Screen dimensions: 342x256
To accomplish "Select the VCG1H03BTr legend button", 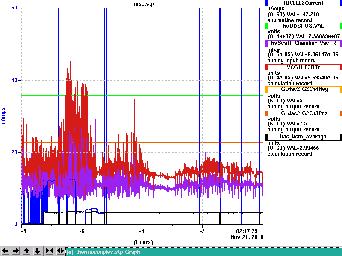I will click(x=304, y=67).
